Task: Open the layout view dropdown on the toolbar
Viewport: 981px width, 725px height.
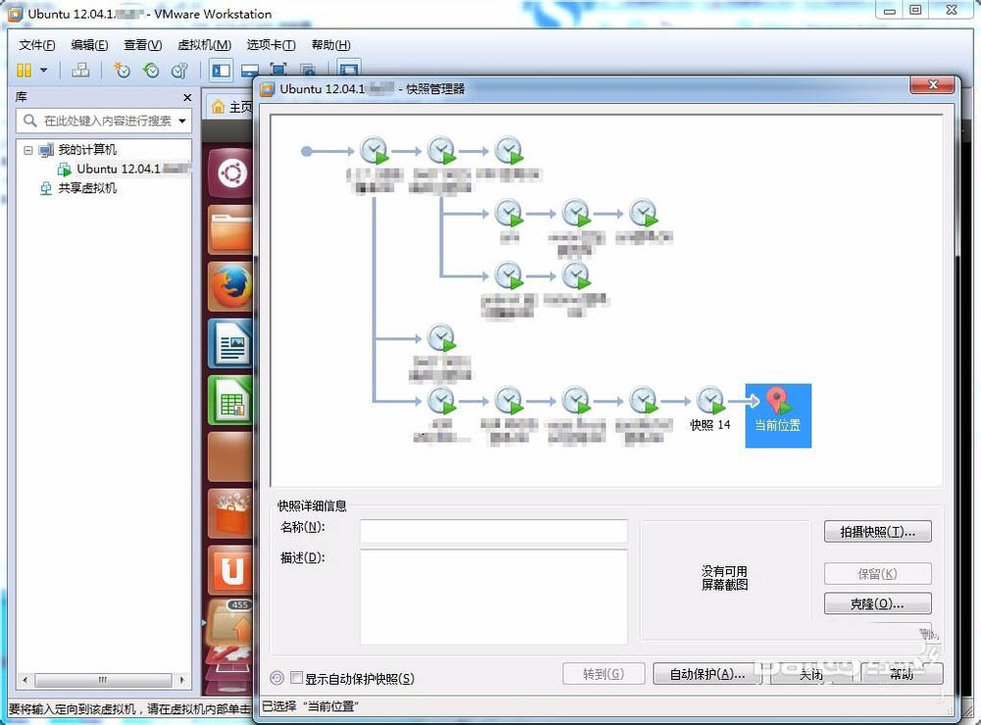Action: point(41,70)
